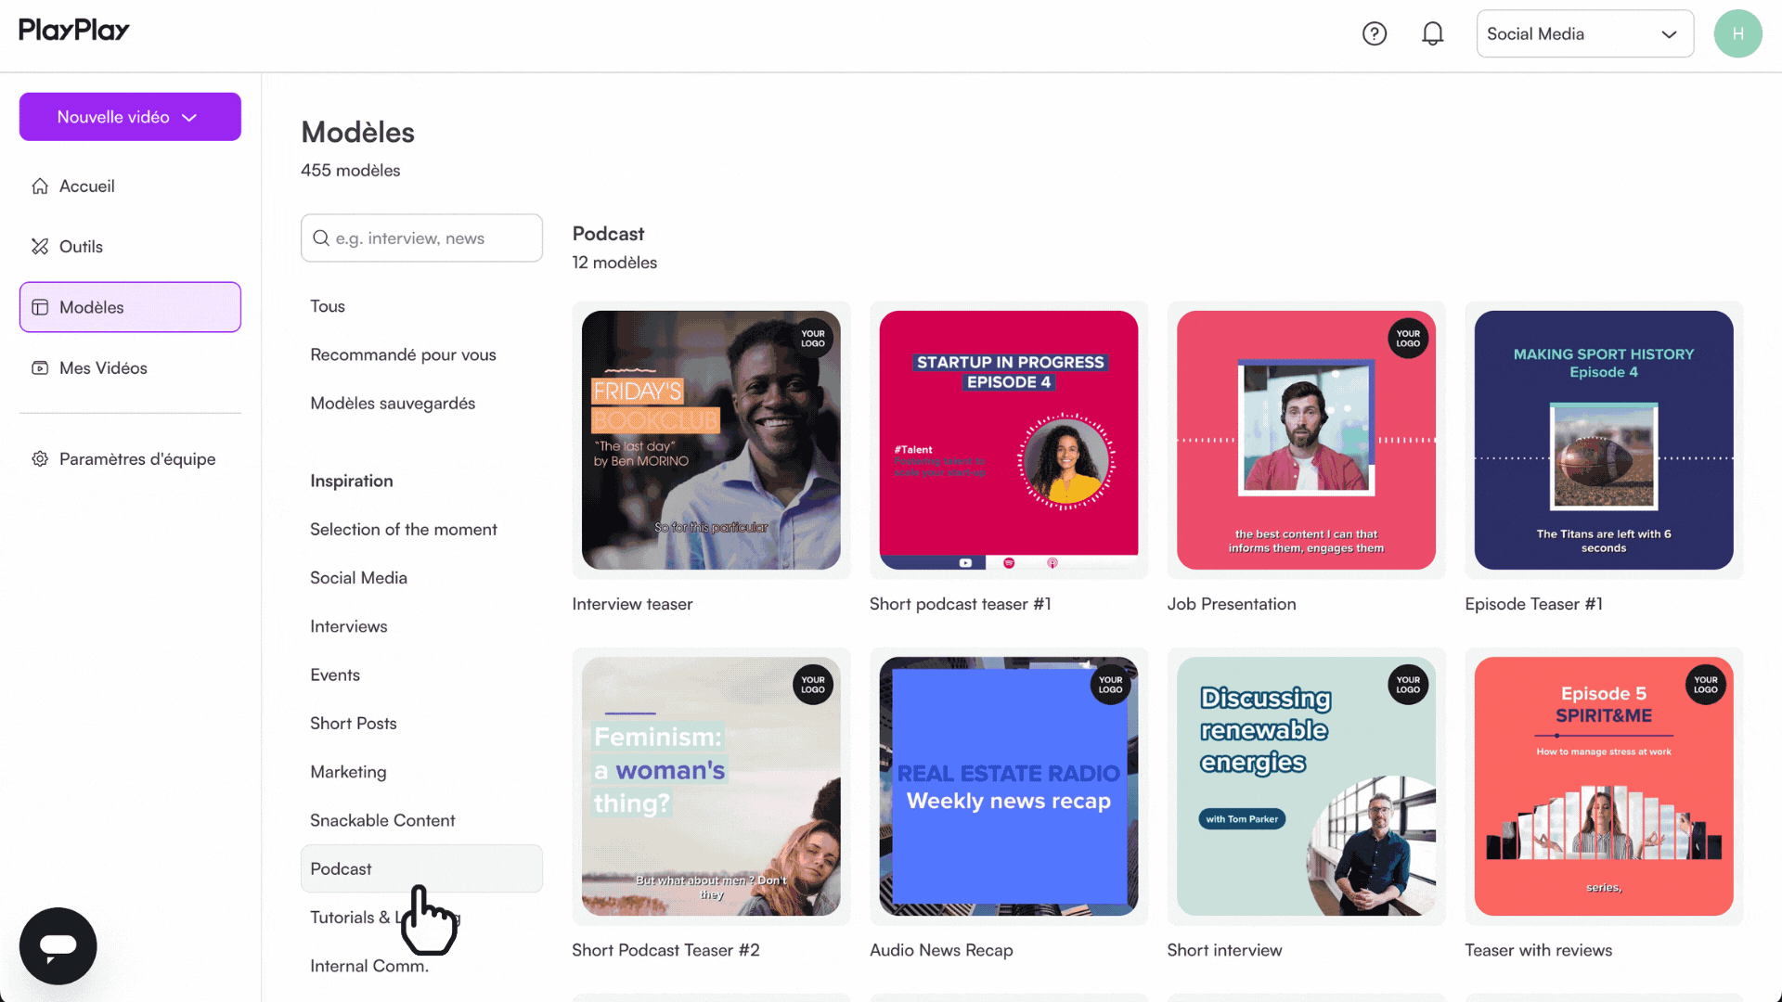
Task: Click the template search field
Action: click(421, 238)
